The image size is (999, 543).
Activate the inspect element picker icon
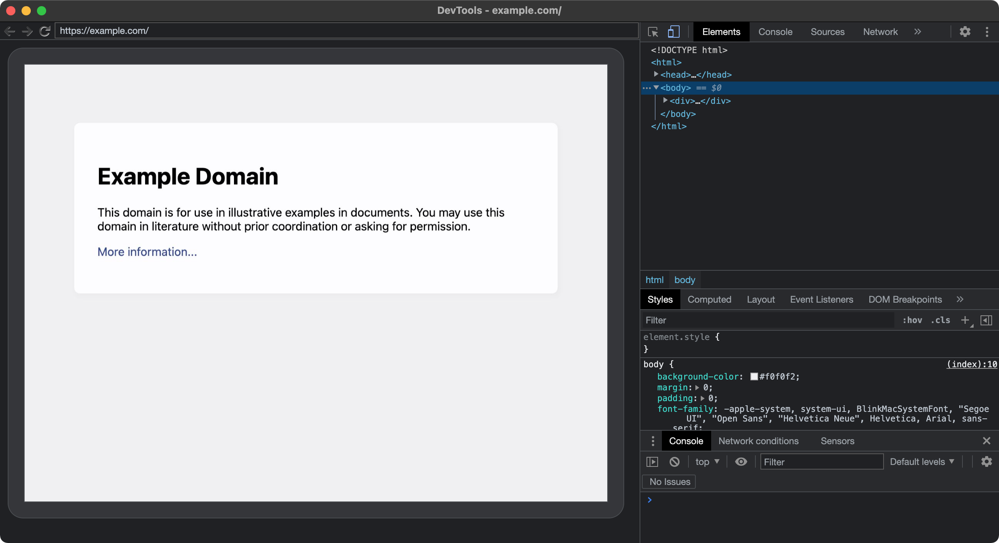point(653,32)
